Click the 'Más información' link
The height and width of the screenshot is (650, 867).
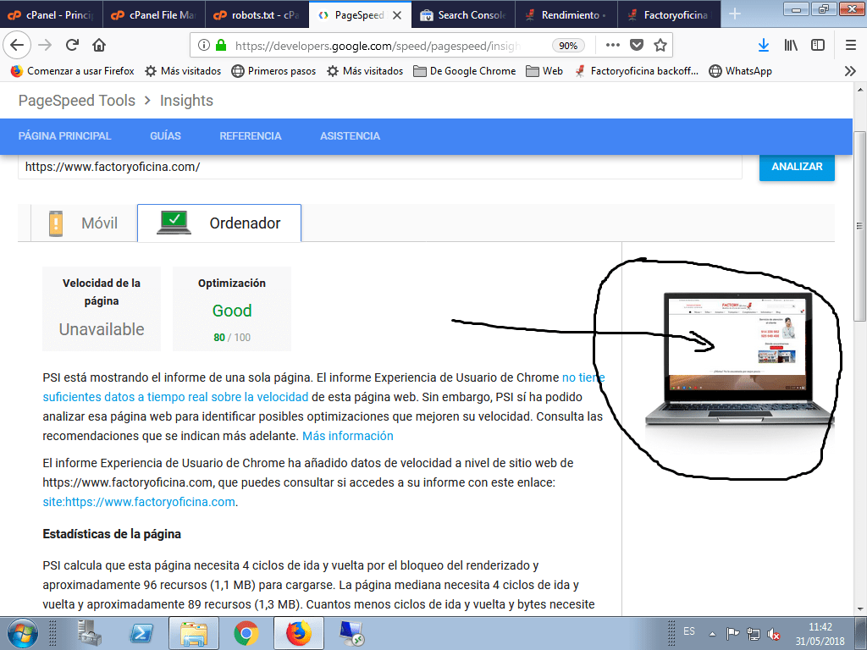pos(348,436)
